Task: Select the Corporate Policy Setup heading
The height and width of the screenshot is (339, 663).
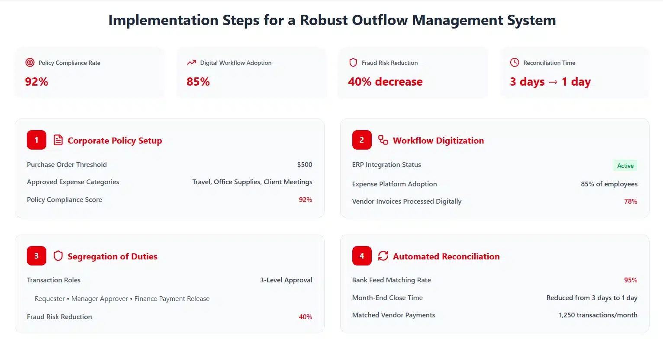Action: [x=115, y=140]
